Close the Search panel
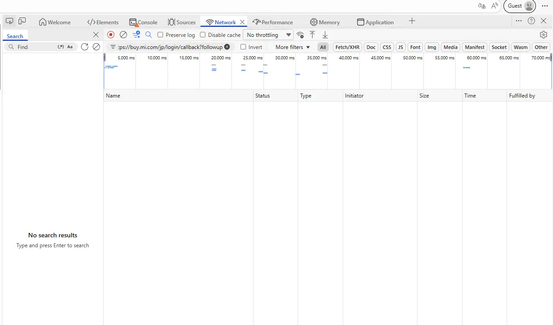Image resolution: width=553 pixels, height=325 pixels. (x=96, y=35)
